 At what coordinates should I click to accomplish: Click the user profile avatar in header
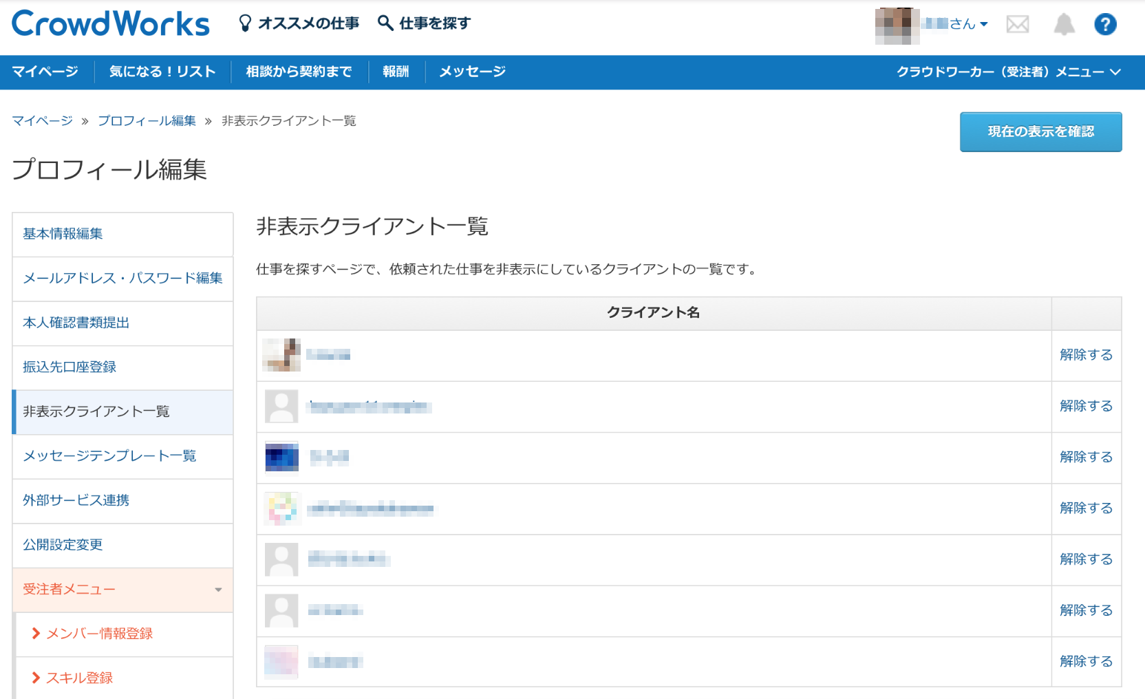(x=897, y=26)
